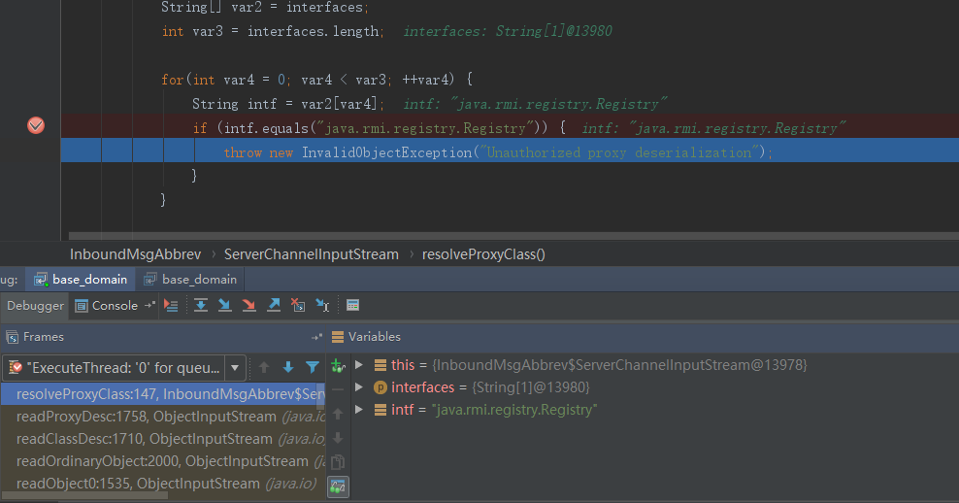The image size is (959, 503).
Task: Toggle the show watches glasses icon
Action: (x=338, y=486)
